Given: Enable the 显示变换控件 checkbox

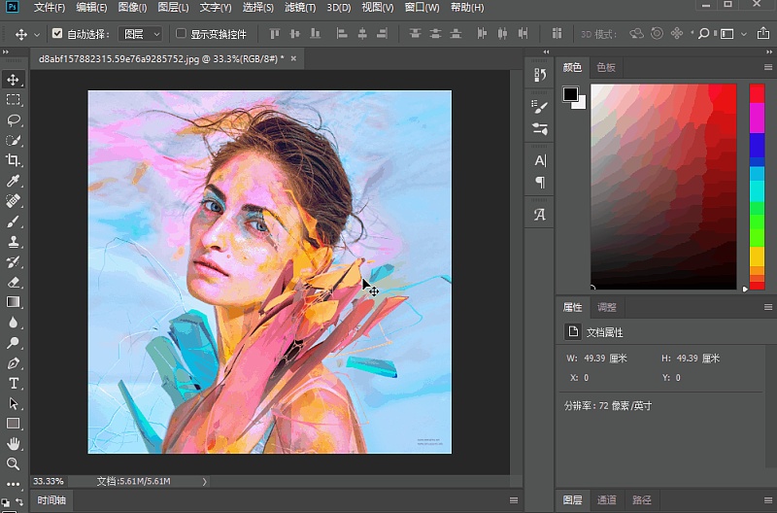Looking at the screenshot, I should tap(181, 33).
